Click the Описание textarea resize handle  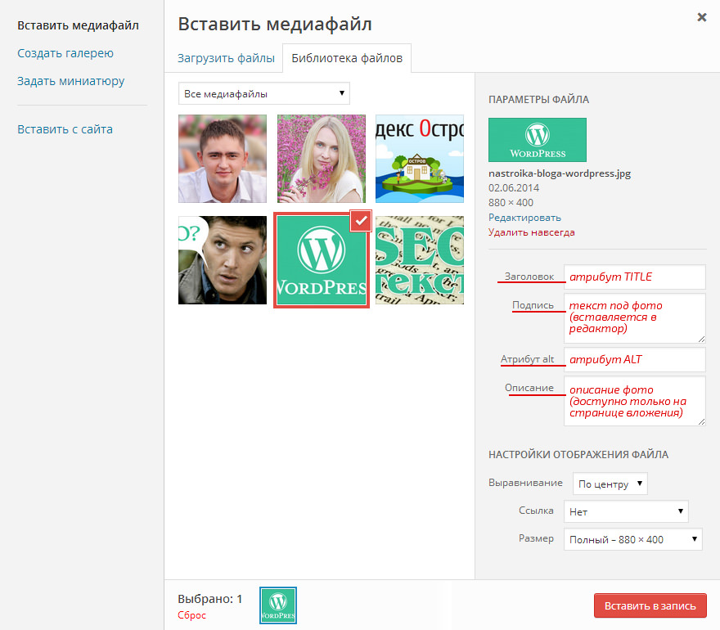click(x=701, y=421)
